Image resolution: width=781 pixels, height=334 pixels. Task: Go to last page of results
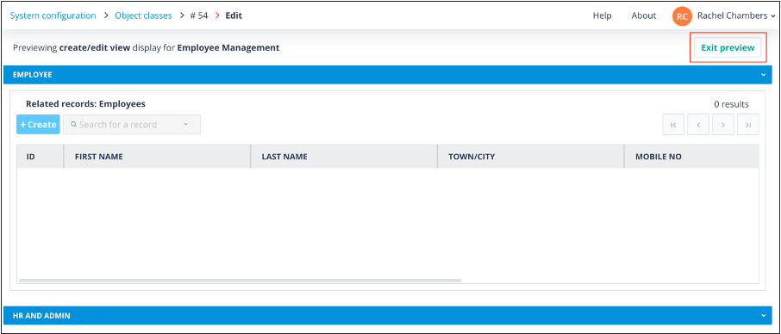click(x=748, y=125)
